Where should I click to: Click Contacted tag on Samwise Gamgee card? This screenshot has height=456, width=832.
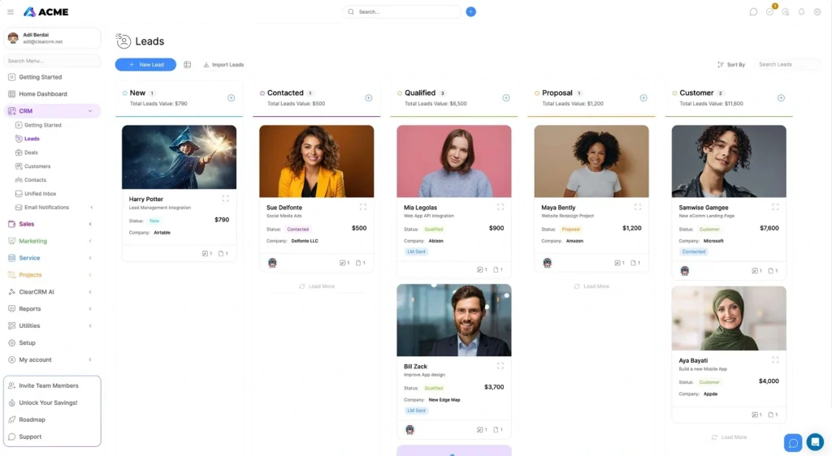click(x=694, y=252)
